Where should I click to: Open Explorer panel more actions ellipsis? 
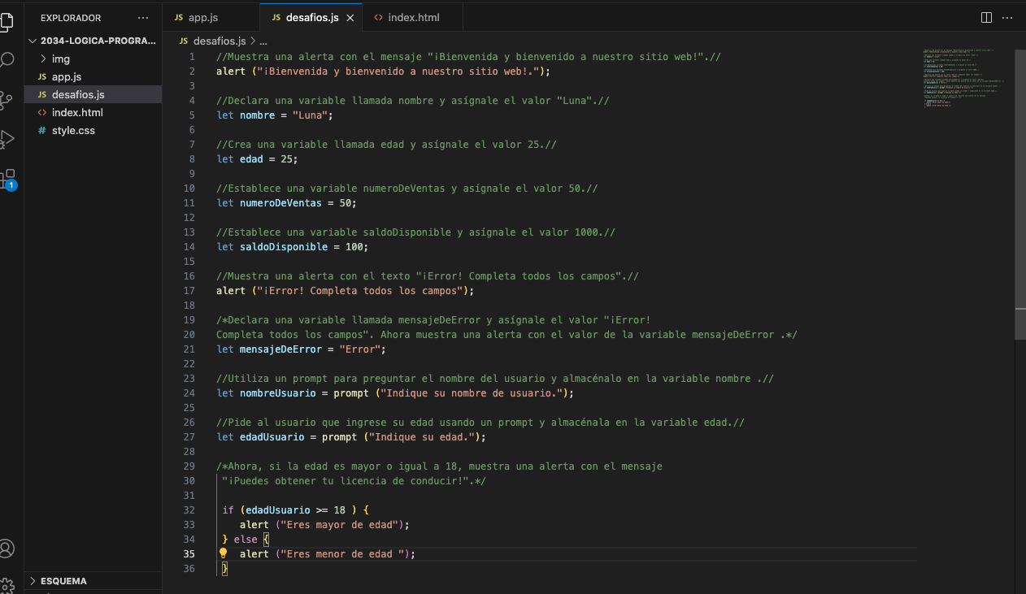(x=143, y=17)
